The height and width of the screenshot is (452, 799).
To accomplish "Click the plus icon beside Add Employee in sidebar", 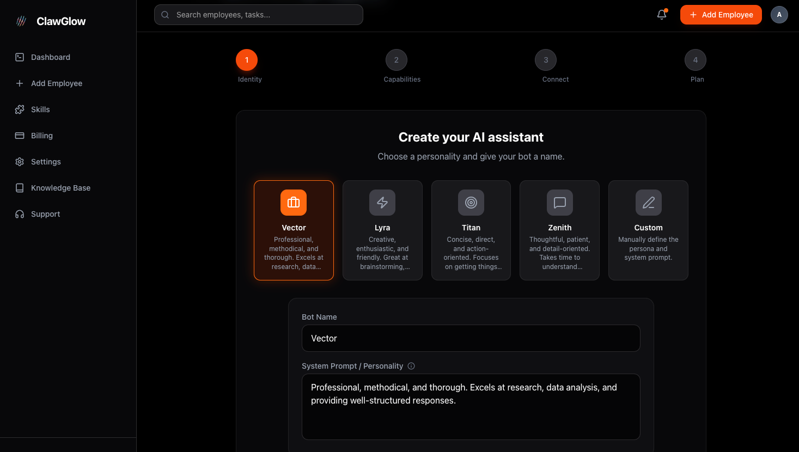I will [x=20, y=83].
